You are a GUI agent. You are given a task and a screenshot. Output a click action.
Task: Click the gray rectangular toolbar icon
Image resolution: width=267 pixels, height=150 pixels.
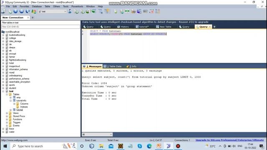pos(146,11)
